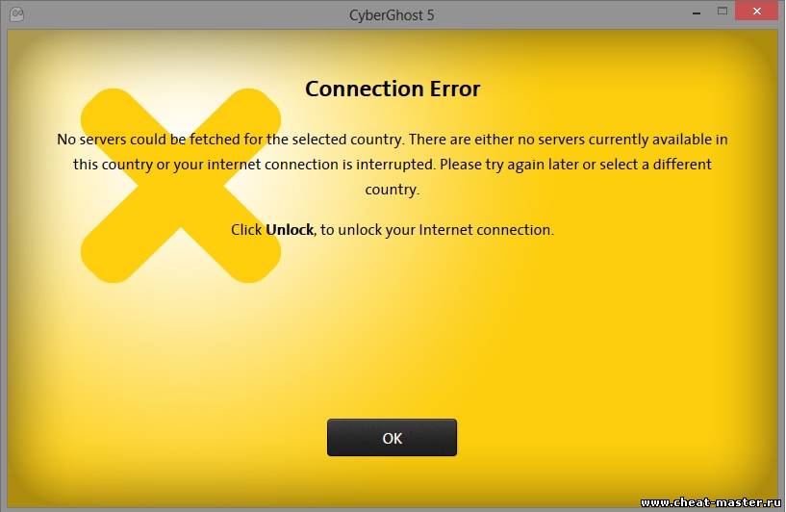The image size is (786, 512).
Task: Click 'to unlock your Internet connection' text
Action: tap(437, 230)
